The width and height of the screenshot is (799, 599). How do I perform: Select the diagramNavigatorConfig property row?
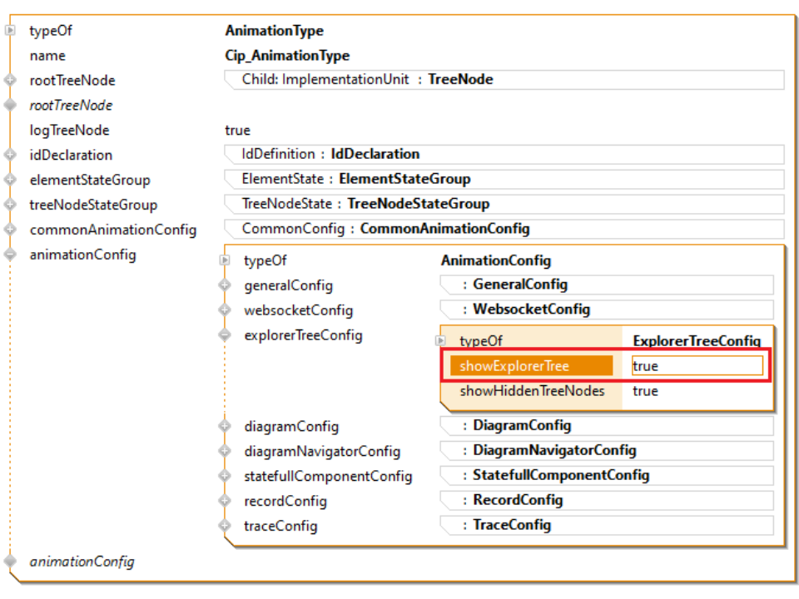(x=322, y=452)
